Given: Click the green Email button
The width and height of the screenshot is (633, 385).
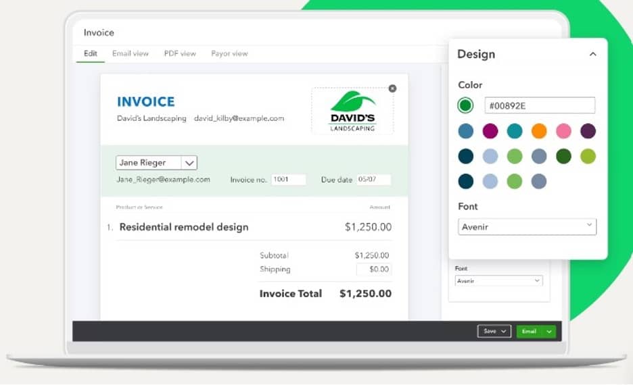Looking at the screenshot, I should 530,331.
